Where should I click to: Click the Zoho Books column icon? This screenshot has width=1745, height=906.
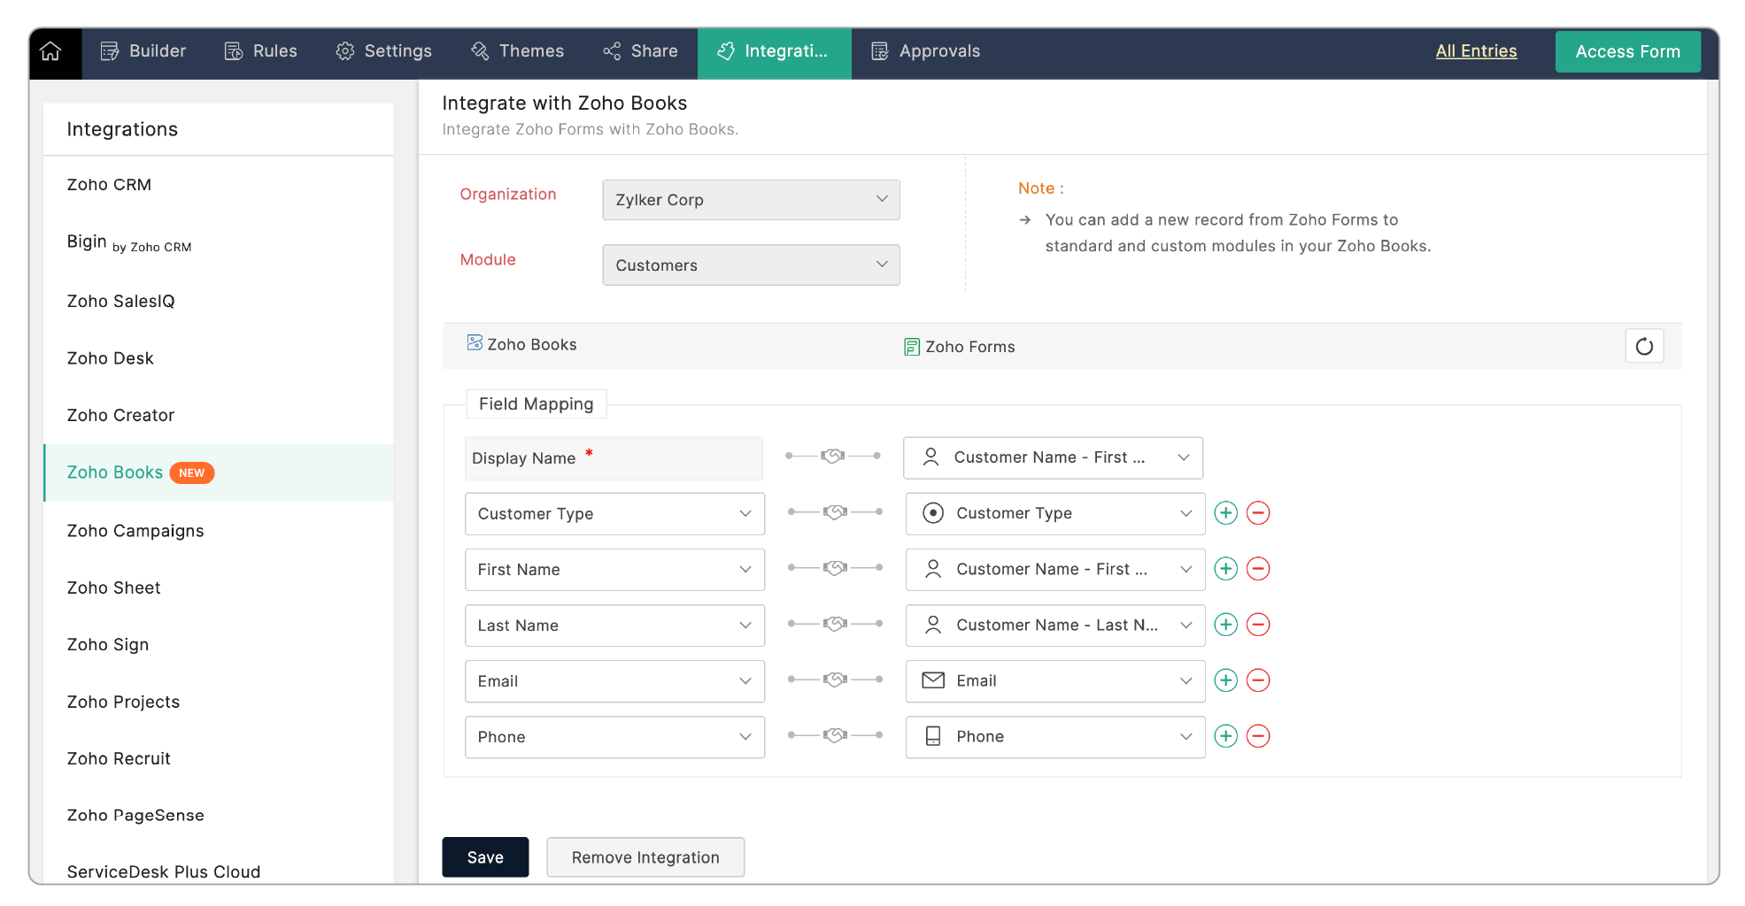[475, 343]
